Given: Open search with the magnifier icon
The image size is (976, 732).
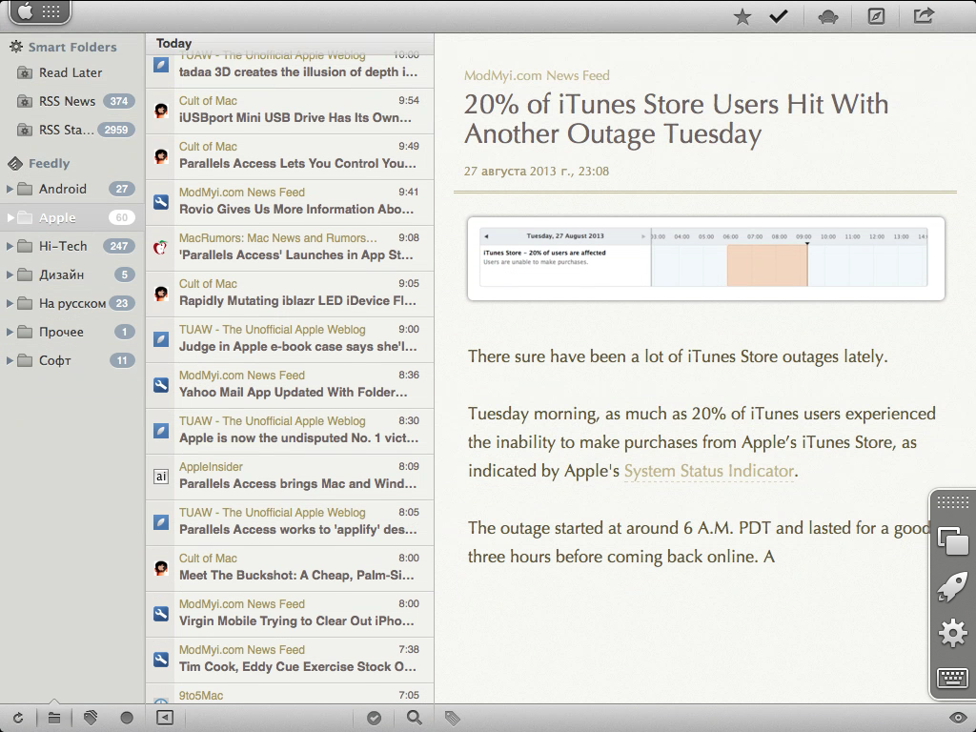Looking at the screenshot, I should click(415, 718).
